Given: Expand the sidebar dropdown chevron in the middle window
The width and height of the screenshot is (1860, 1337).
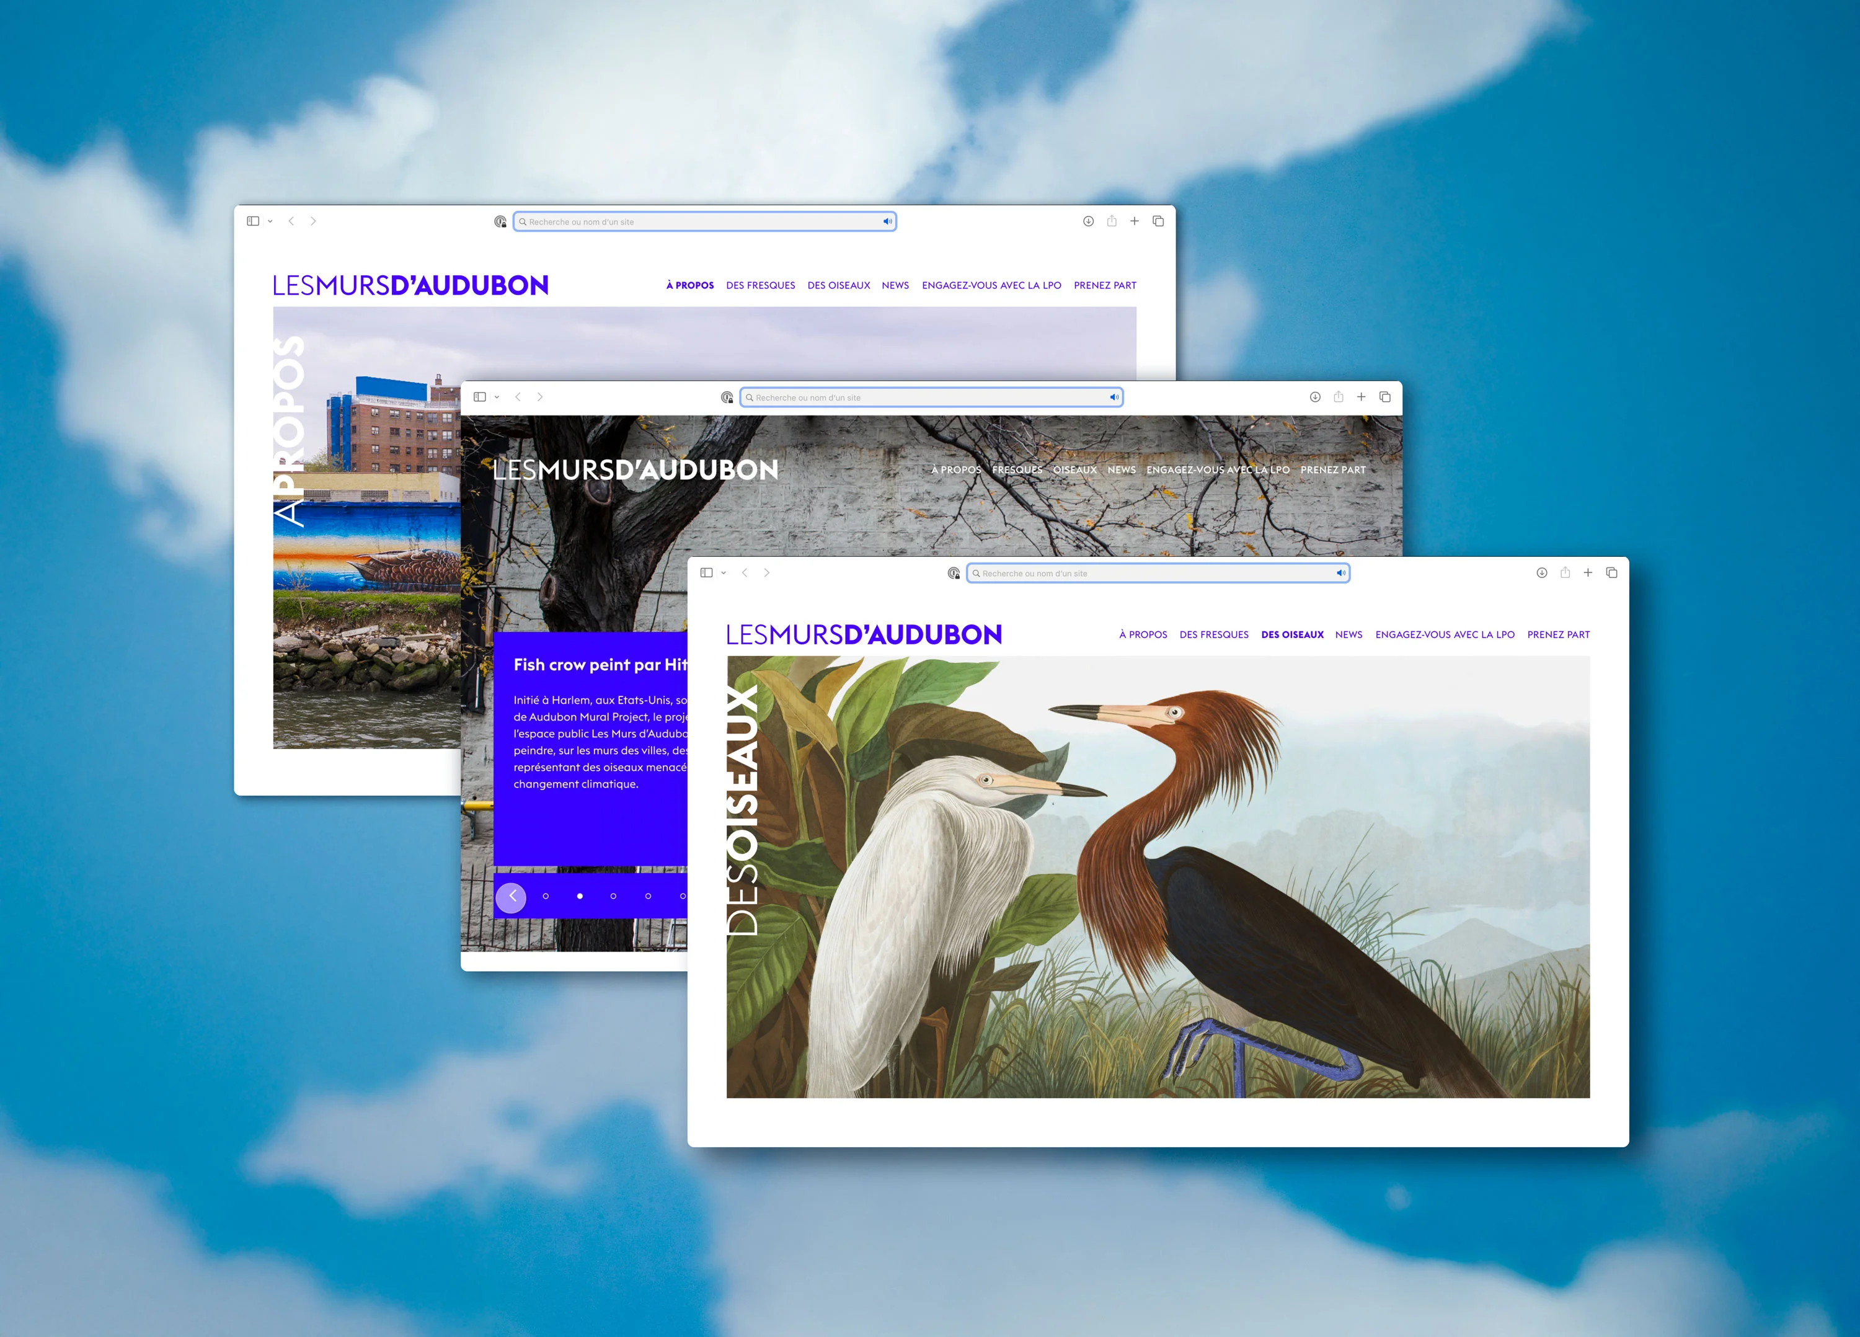Looking at the screenshot, I should 497,397.
